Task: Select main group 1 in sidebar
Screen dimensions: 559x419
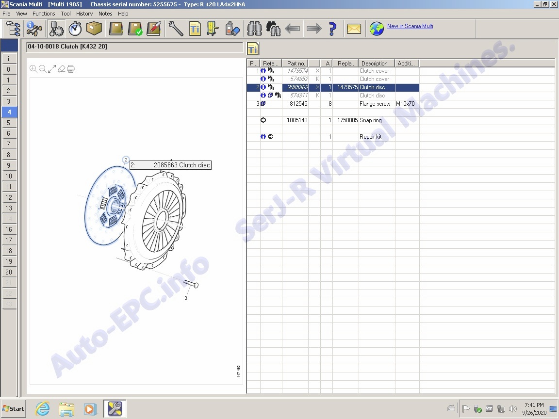Action: pos(9,80)
